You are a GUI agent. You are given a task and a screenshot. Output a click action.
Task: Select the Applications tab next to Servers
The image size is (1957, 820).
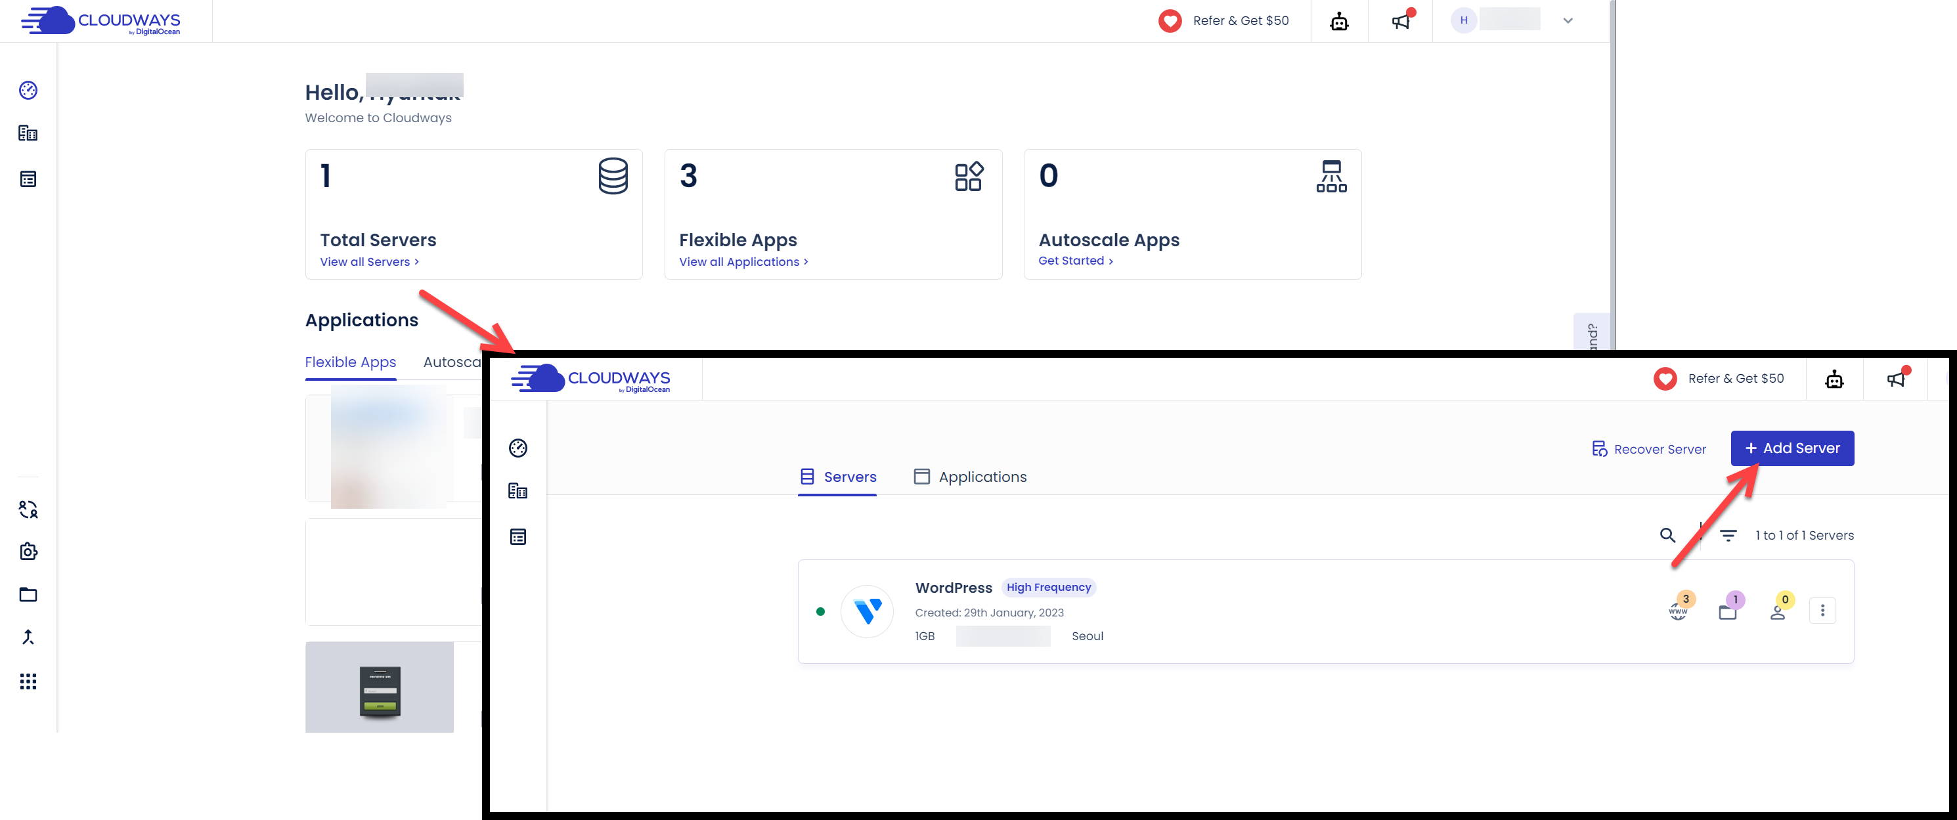tap(969, 477)
